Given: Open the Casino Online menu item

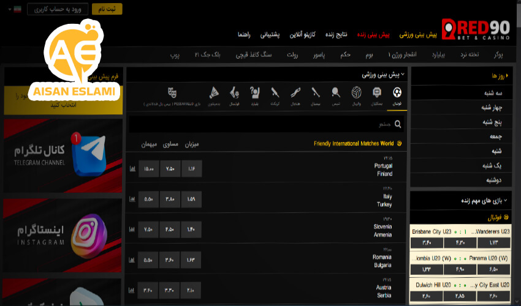Looking at the screenshot, I should [319, 35].
